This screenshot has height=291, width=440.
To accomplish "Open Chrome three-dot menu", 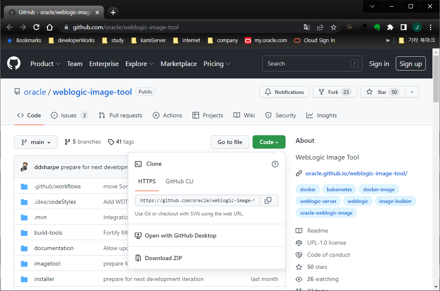I will [x=430, y=27].
